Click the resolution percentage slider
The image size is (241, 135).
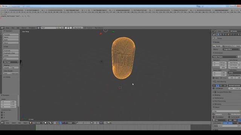pos(220,67)
